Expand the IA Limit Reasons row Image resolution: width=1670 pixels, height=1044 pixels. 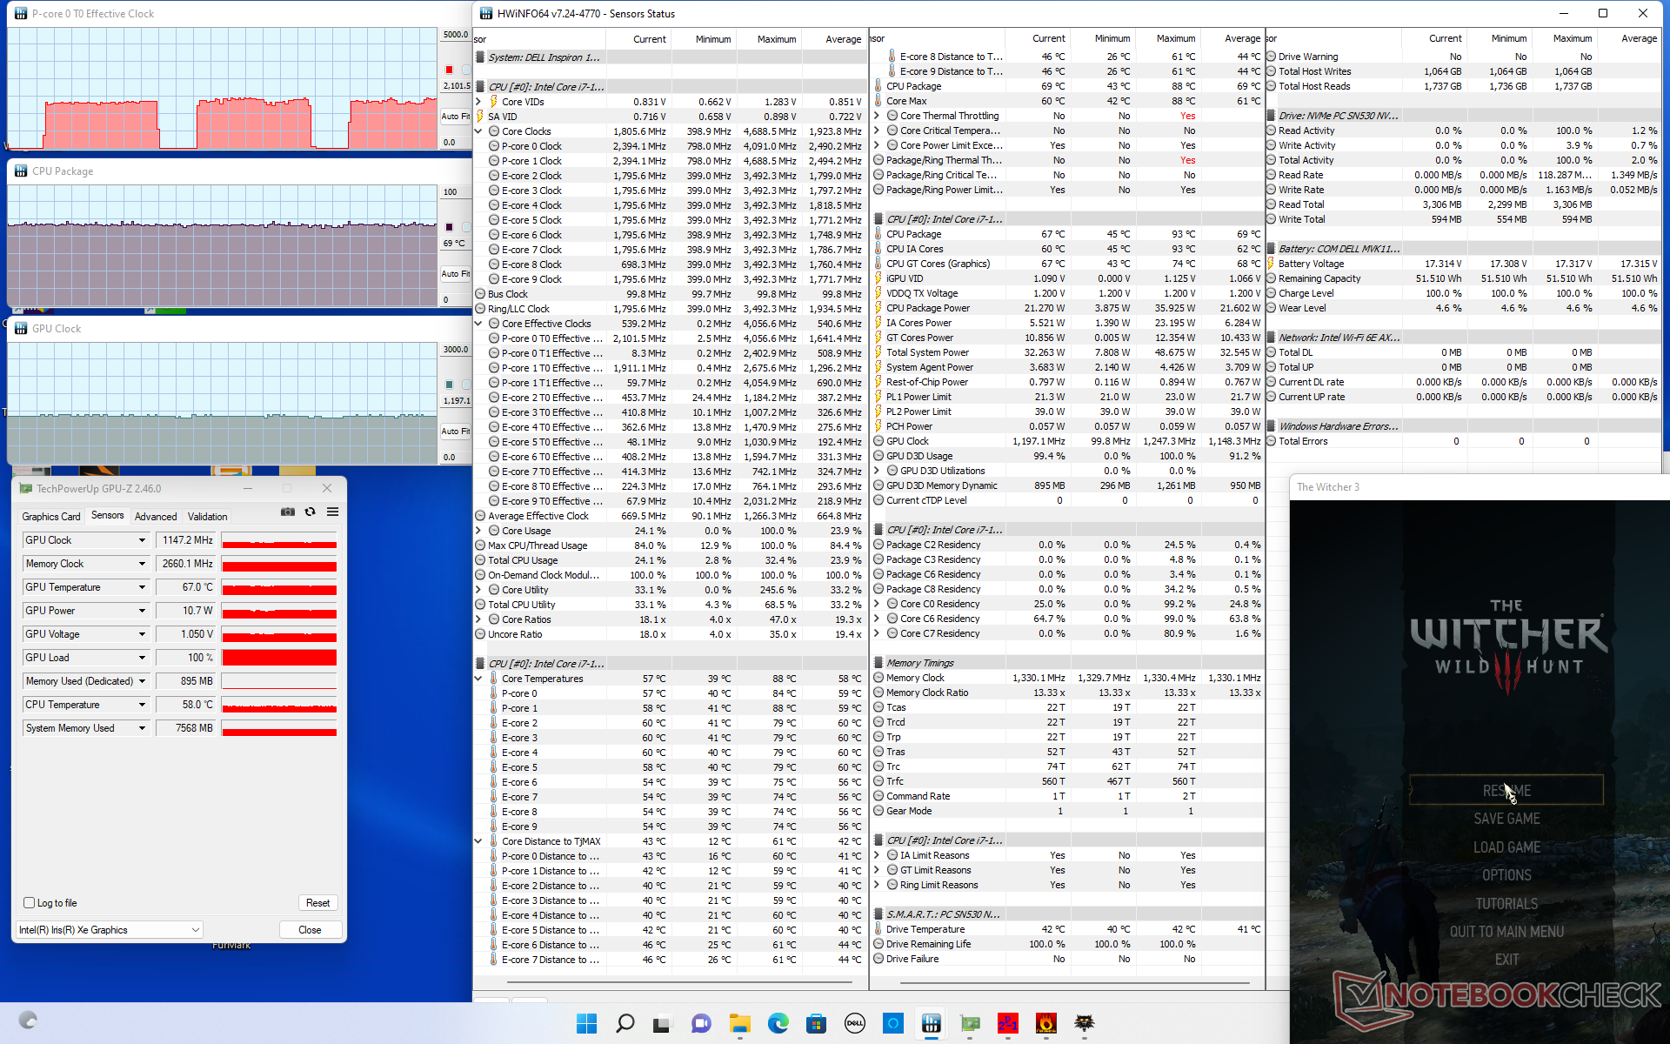[877, 855]
